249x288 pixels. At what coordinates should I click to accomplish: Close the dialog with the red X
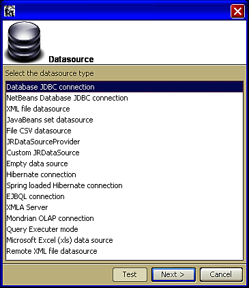pyautogui.click(x=237, y=11)
